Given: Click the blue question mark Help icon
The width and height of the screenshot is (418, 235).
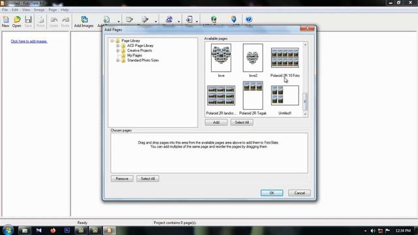Looking at the screenshot, I should [x=248, y=19].
